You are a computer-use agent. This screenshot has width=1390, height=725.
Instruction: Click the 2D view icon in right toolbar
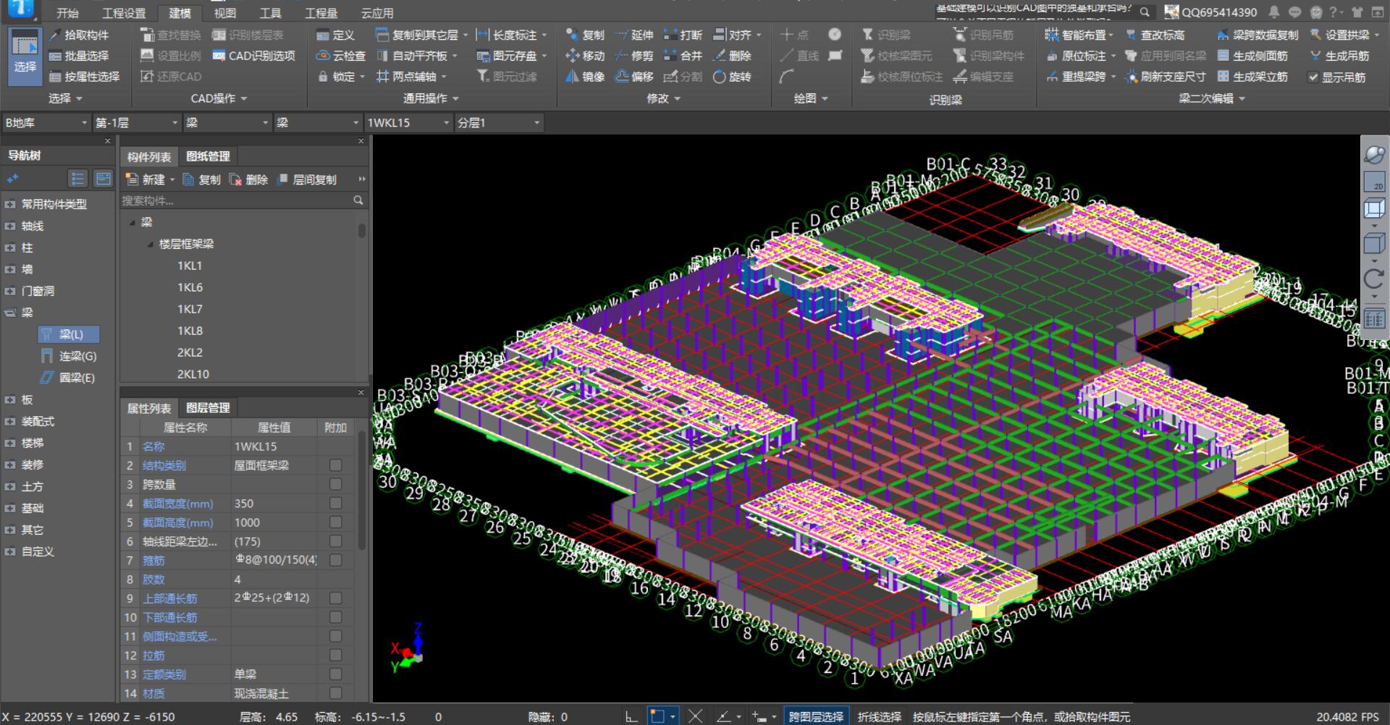[1374, 182]
